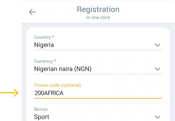Click the yellow underline beneath the promo code
Image resolution: width=175 pixels, height=121 pixels.
tap(98, 98)
